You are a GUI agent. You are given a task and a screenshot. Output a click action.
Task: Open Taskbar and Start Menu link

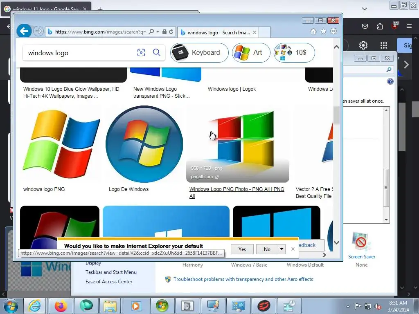click(x=111, y=272)
